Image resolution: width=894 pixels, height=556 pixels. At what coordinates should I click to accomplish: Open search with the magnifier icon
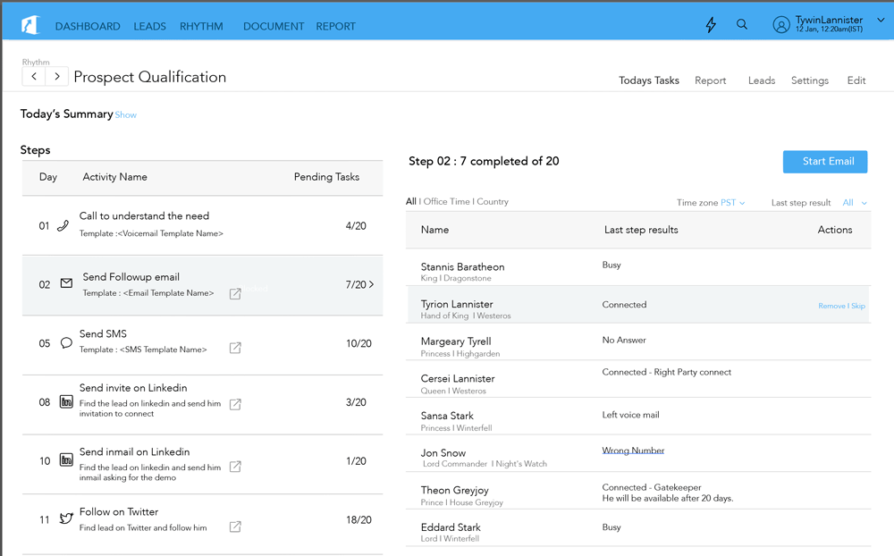pyautogui.click(x=742, y=25)
